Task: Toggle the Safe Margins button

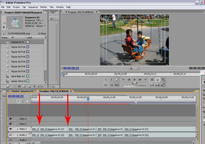Action: (x=158, y=80)
